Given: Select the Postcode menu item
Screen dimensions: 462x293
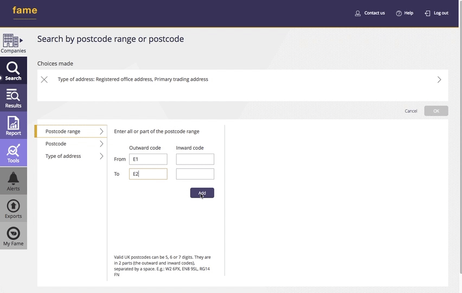Looking at the screenshot, I should tap(71, 144).
